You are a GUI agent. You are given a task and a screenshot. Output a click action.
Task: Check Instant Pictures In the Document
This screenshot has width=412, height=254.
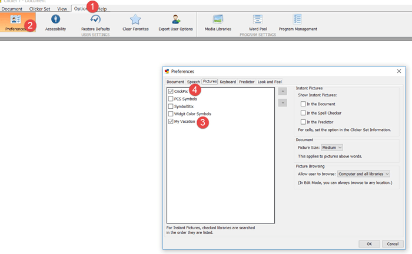[x=303, y=104]
